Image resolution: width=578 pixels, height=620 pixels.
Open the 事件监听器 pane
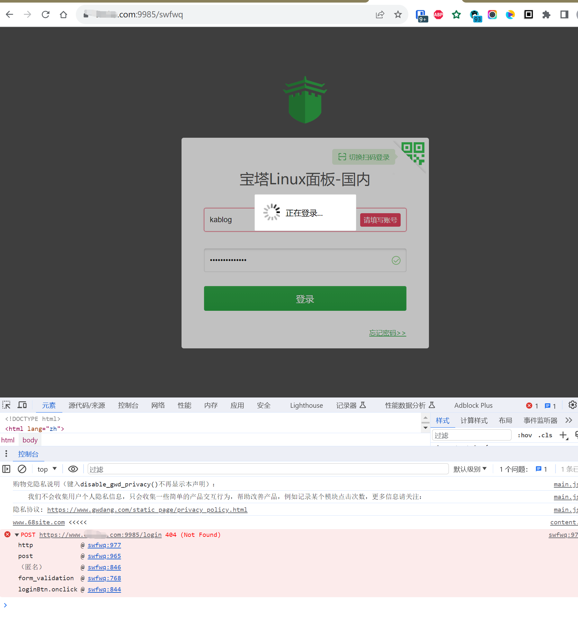(x=540, y=421)
